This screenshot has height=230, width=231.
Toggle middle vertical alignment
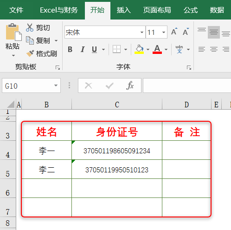(214, 32)
